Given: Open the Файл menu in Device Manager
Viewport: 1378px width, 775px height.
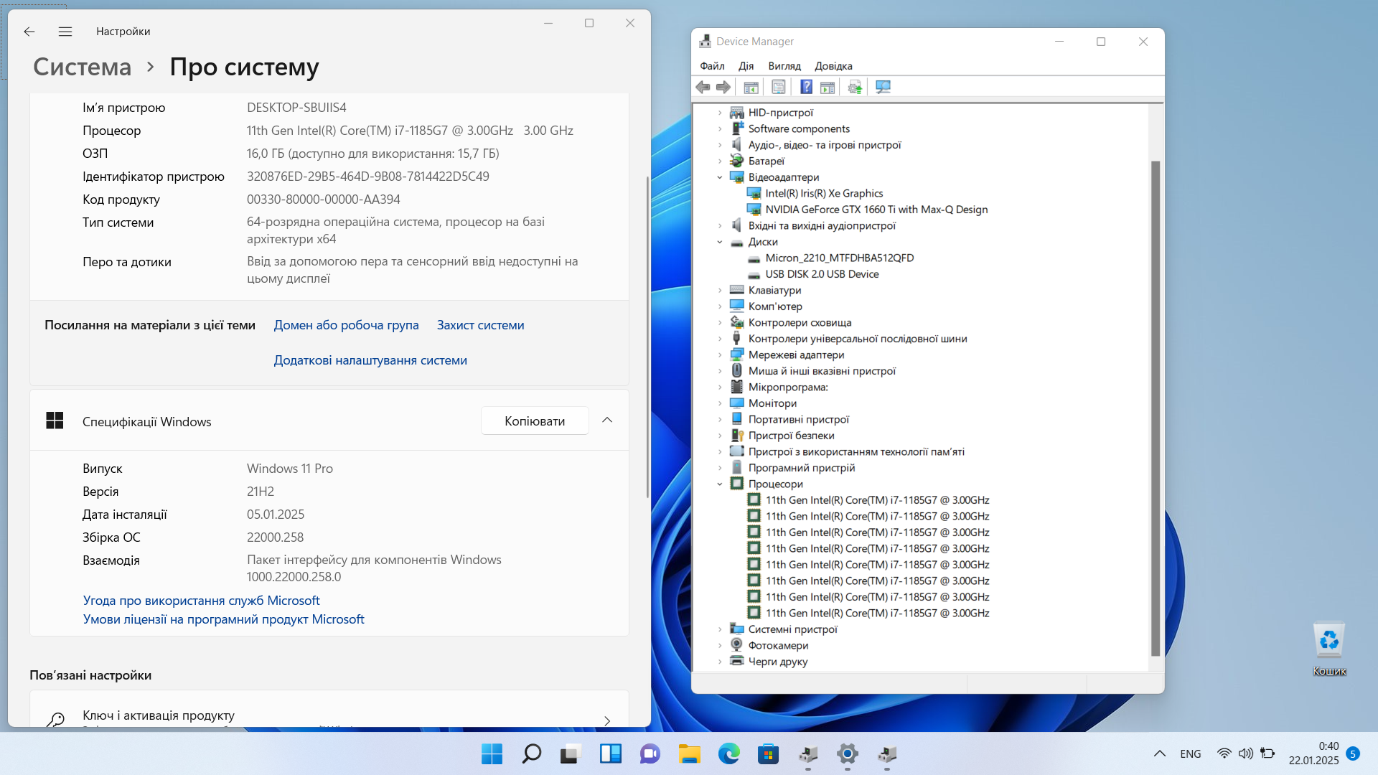Looking at the screenshot, I should (712, 66).
